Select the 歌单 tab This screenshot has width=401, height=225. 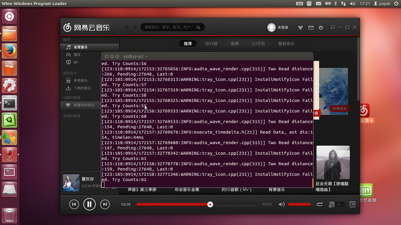(x=235, y=44)
